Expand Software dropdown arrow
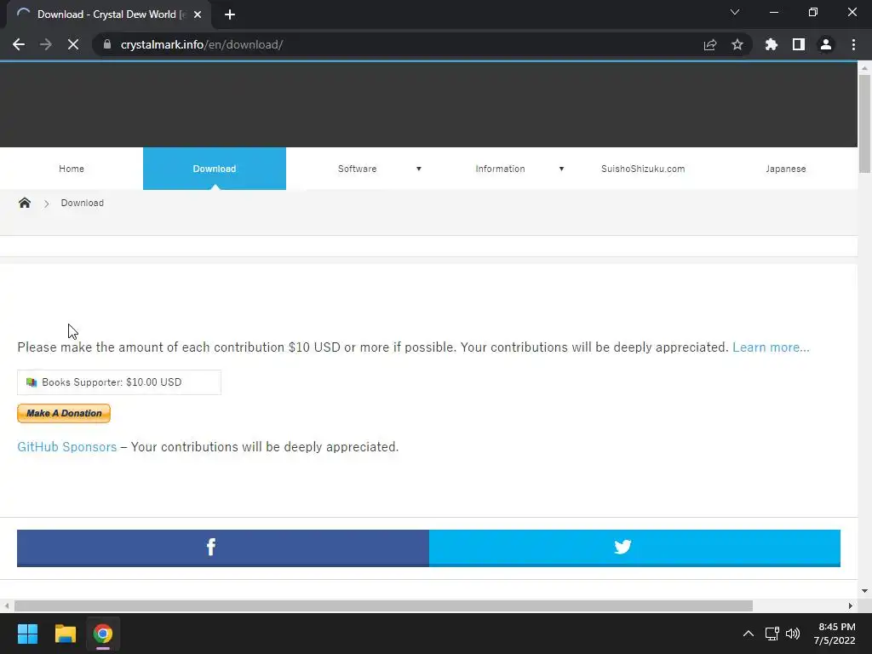Viewport: 872px width, 654px height. (x=419, y=169)
